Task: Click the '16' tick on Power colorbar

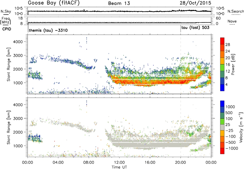Action: click(228, 65)
